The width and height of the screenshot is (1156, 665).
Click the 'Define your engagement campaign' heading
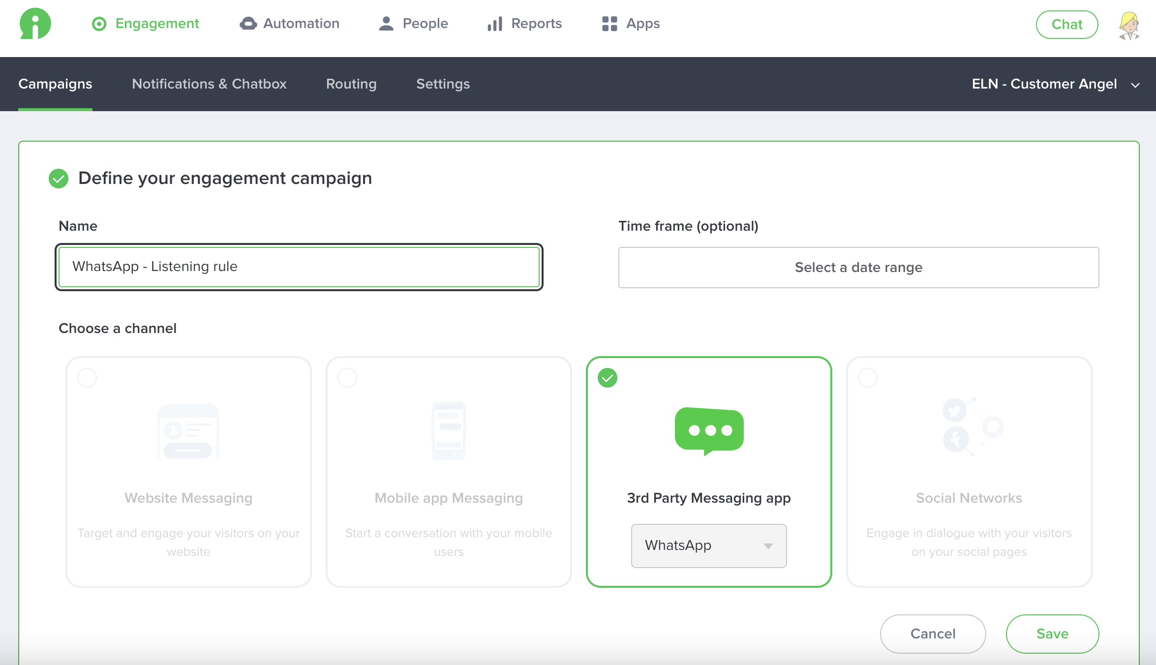click(225, 178)
